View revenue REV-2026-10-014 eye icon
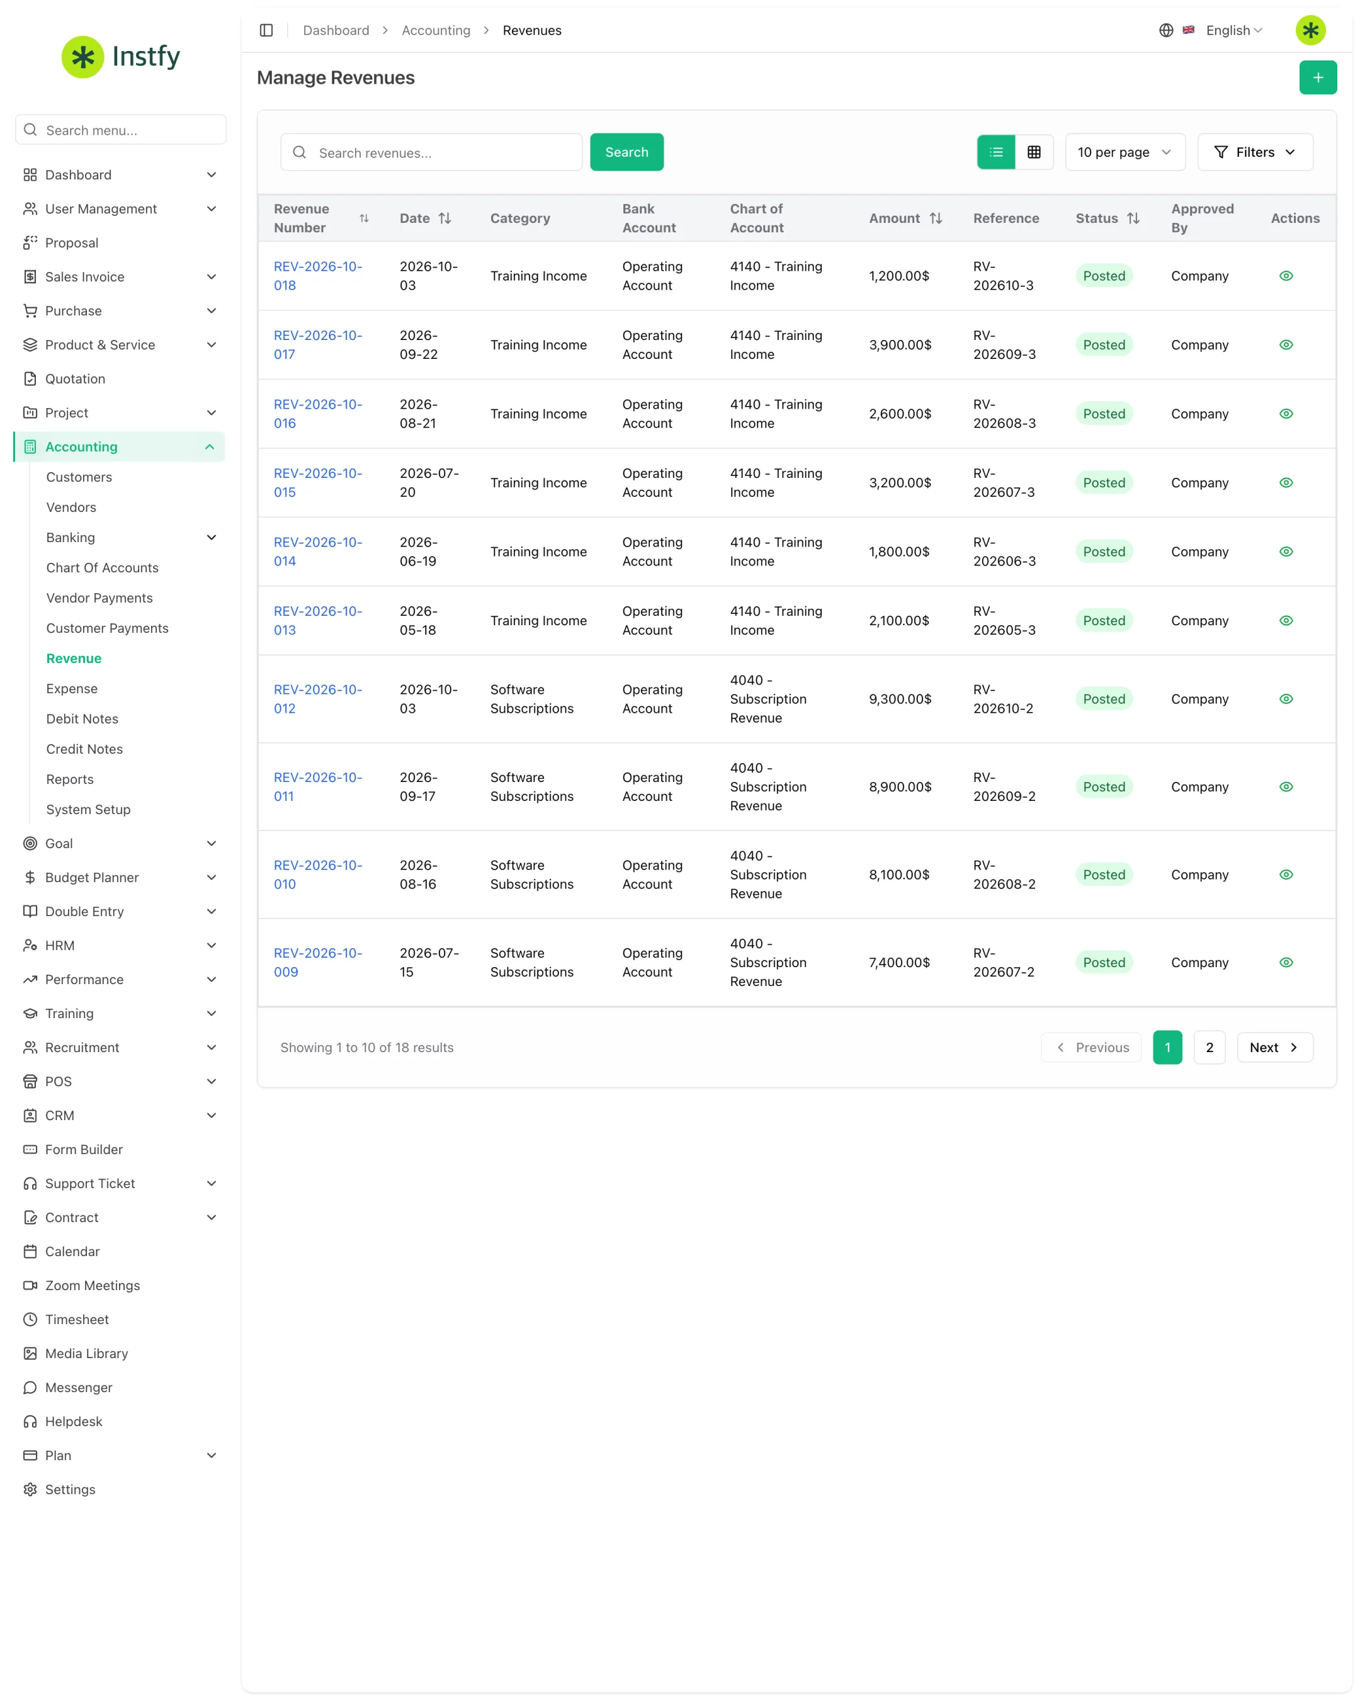Screen dimensions: 1360x1700 tap(1286, 552)
